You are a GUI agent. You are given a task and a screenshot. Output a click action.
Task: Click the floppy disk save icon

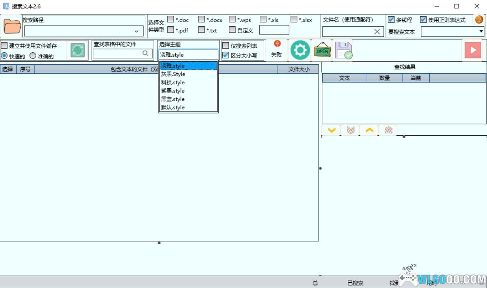point(343,50)
